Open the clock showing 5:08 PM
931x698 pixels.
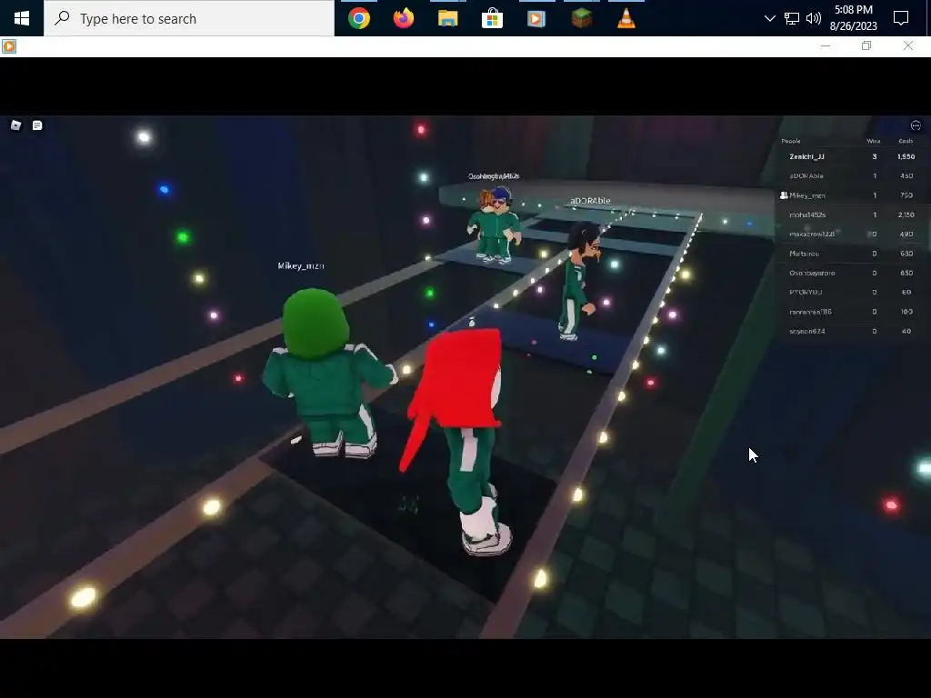coord(853,18)
